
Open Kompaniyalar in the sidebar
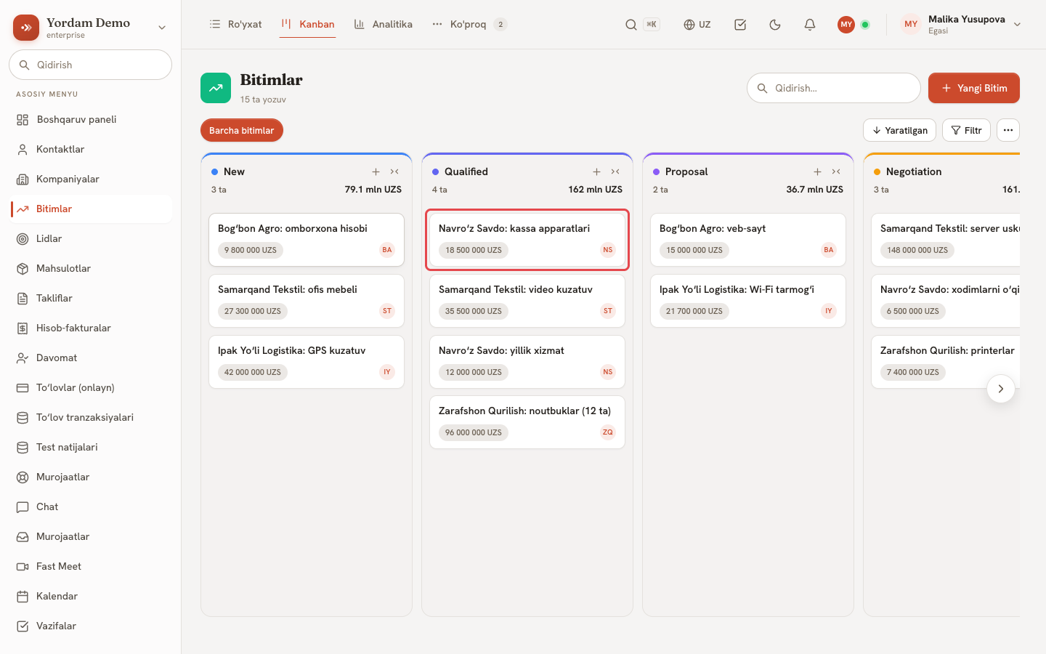coord(91,179)
